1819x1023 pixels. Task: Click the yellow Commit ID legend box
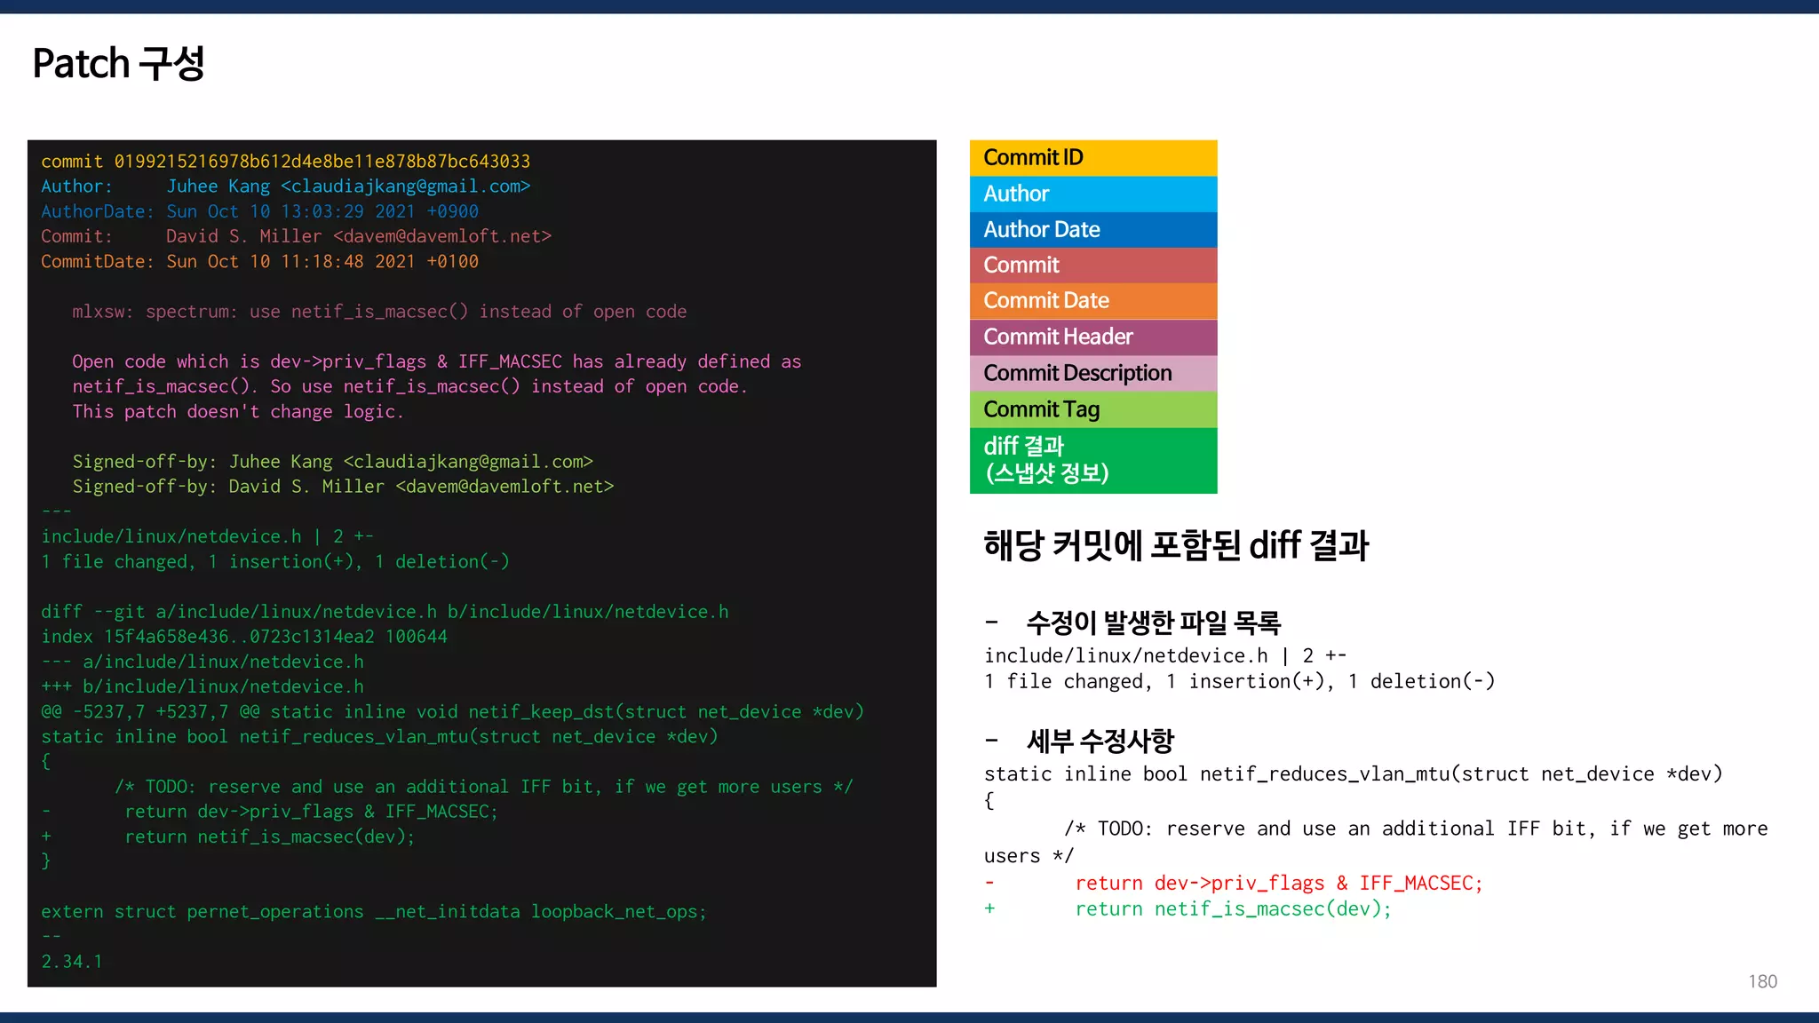click(1092, 158)
